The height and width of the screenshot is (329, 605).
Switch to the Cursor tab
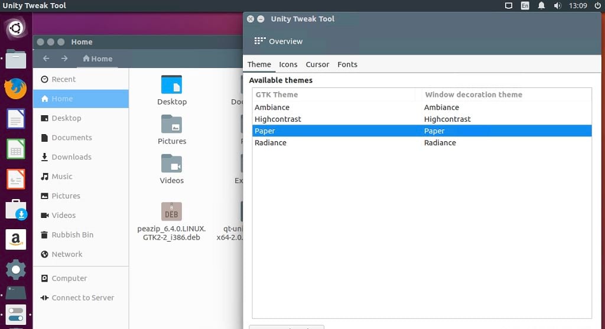[317, 64]
